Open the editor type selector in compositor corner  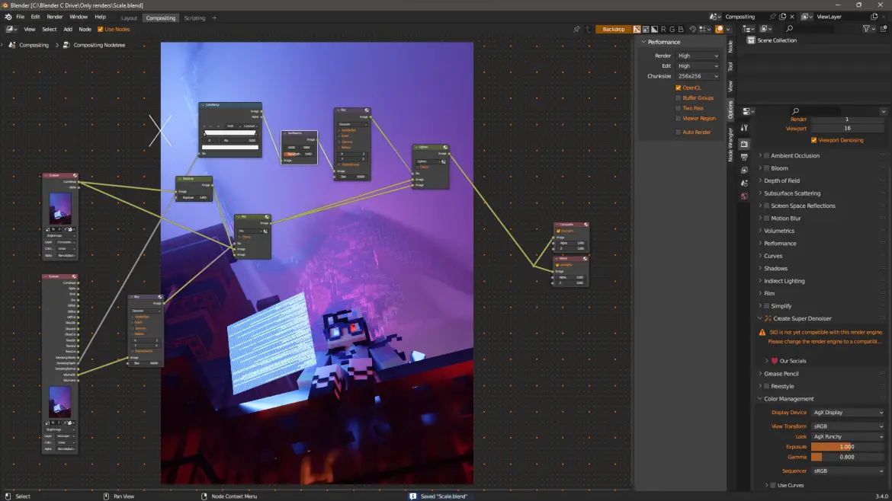tap(10, 28)
